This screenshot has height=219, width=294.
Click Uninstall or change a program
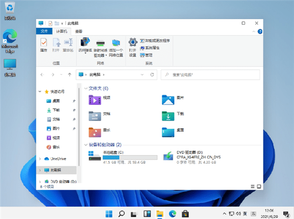(x=155, y=41)
